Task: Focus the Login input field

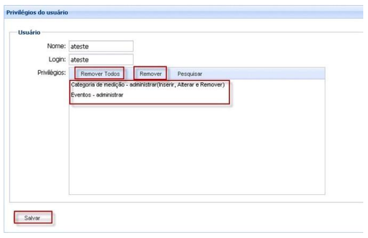Action: pyautogui.click(x=101, y=59)
